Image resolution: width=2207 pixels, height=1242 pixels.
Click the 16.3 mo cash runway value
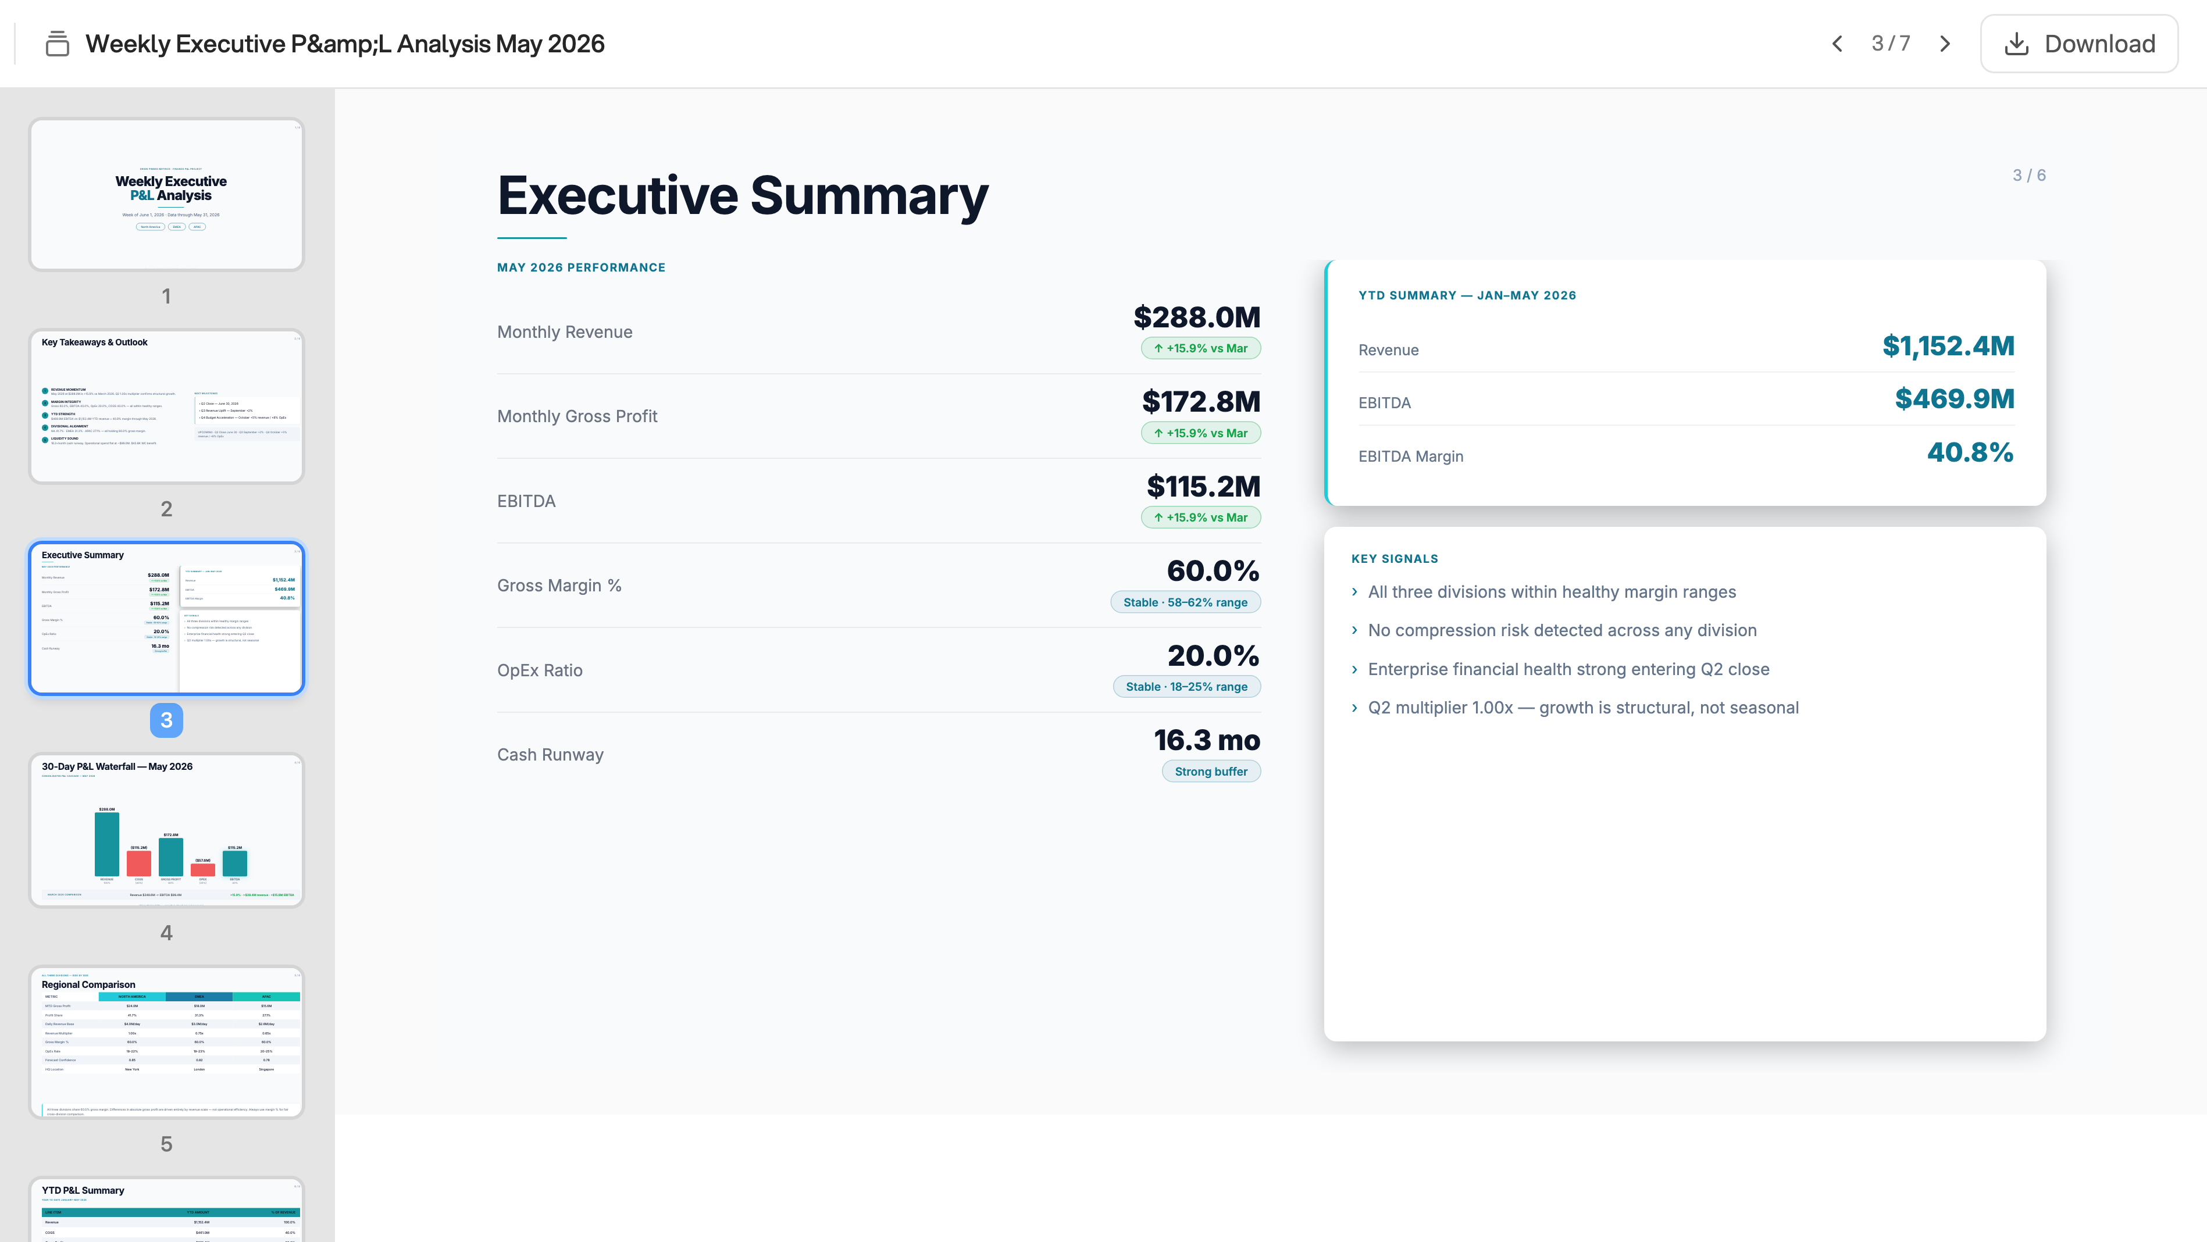tap(1207, 740)
